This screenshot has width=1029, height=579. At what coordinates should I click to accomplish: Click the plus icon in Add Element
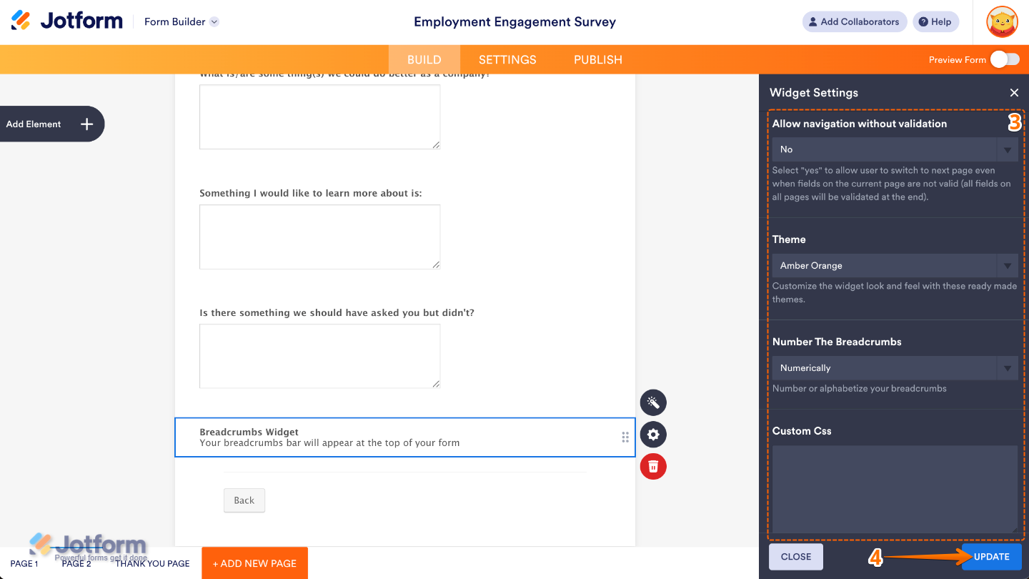coord(86,124)
